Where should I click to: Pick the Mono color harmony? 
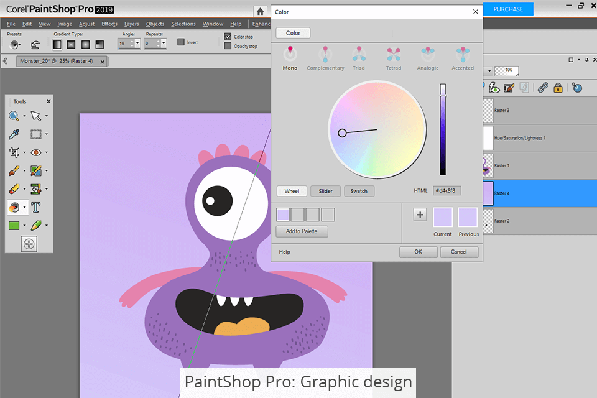[x=290, y=58]
